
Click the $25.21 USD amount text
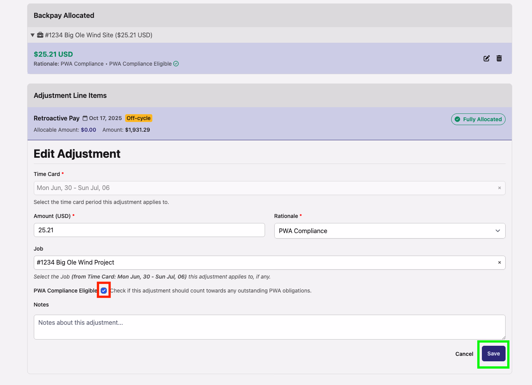53,54
